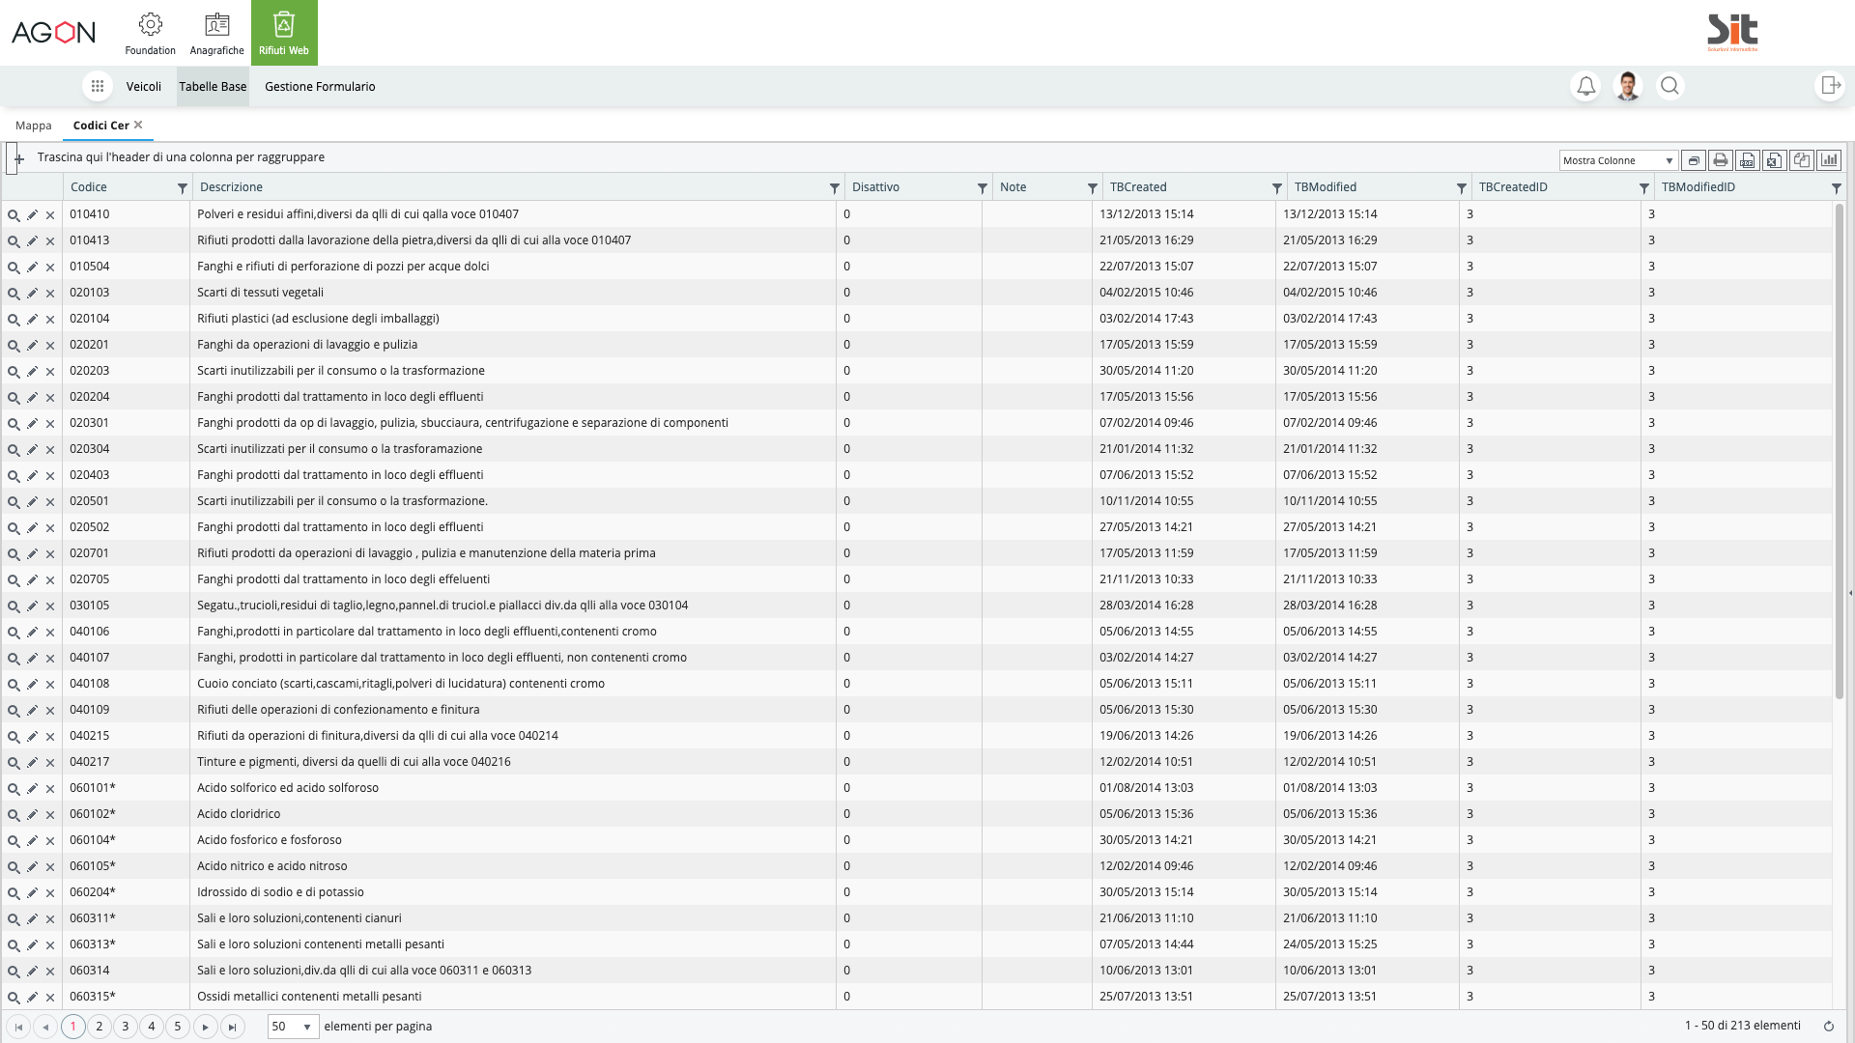Image resolution: width=1855 pixels, height=1043 pixels.
Task: Edit record 010410 with the pencil icon
Action: (32, 213)
